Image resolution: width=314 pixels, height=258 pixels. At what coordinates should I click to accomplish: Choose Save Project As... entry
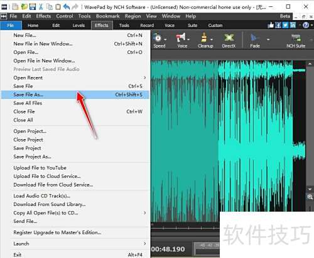coord(75,157)
